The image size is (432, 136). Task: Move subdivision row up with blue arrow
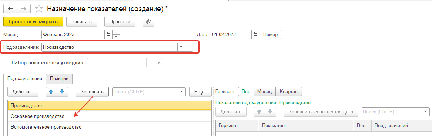coord(51,92)
